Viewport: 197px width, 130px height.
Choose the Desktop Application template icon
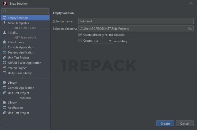(x=4, y=53)
